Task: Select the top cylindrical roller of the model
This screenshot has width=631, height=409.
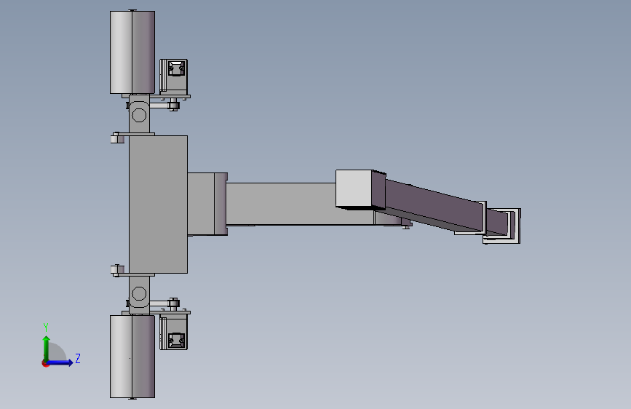Action: pyautogui.click(x=132, y=52)
